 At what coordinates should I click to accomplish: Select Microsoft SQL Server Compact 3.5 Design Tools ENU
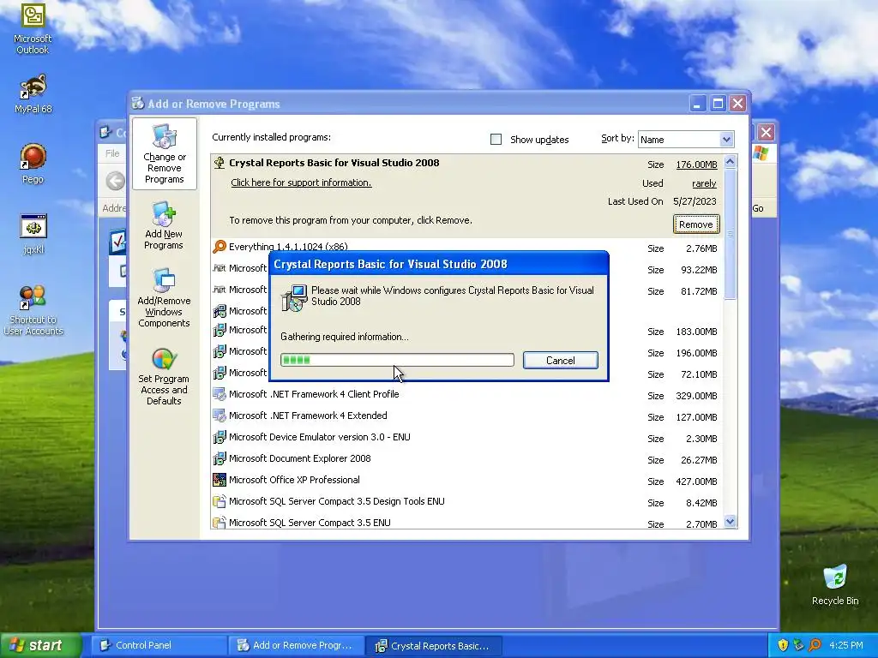pyautogui.click(x=467, y=501)
